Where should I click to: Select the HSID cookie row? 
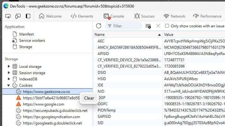pos(159,79)
